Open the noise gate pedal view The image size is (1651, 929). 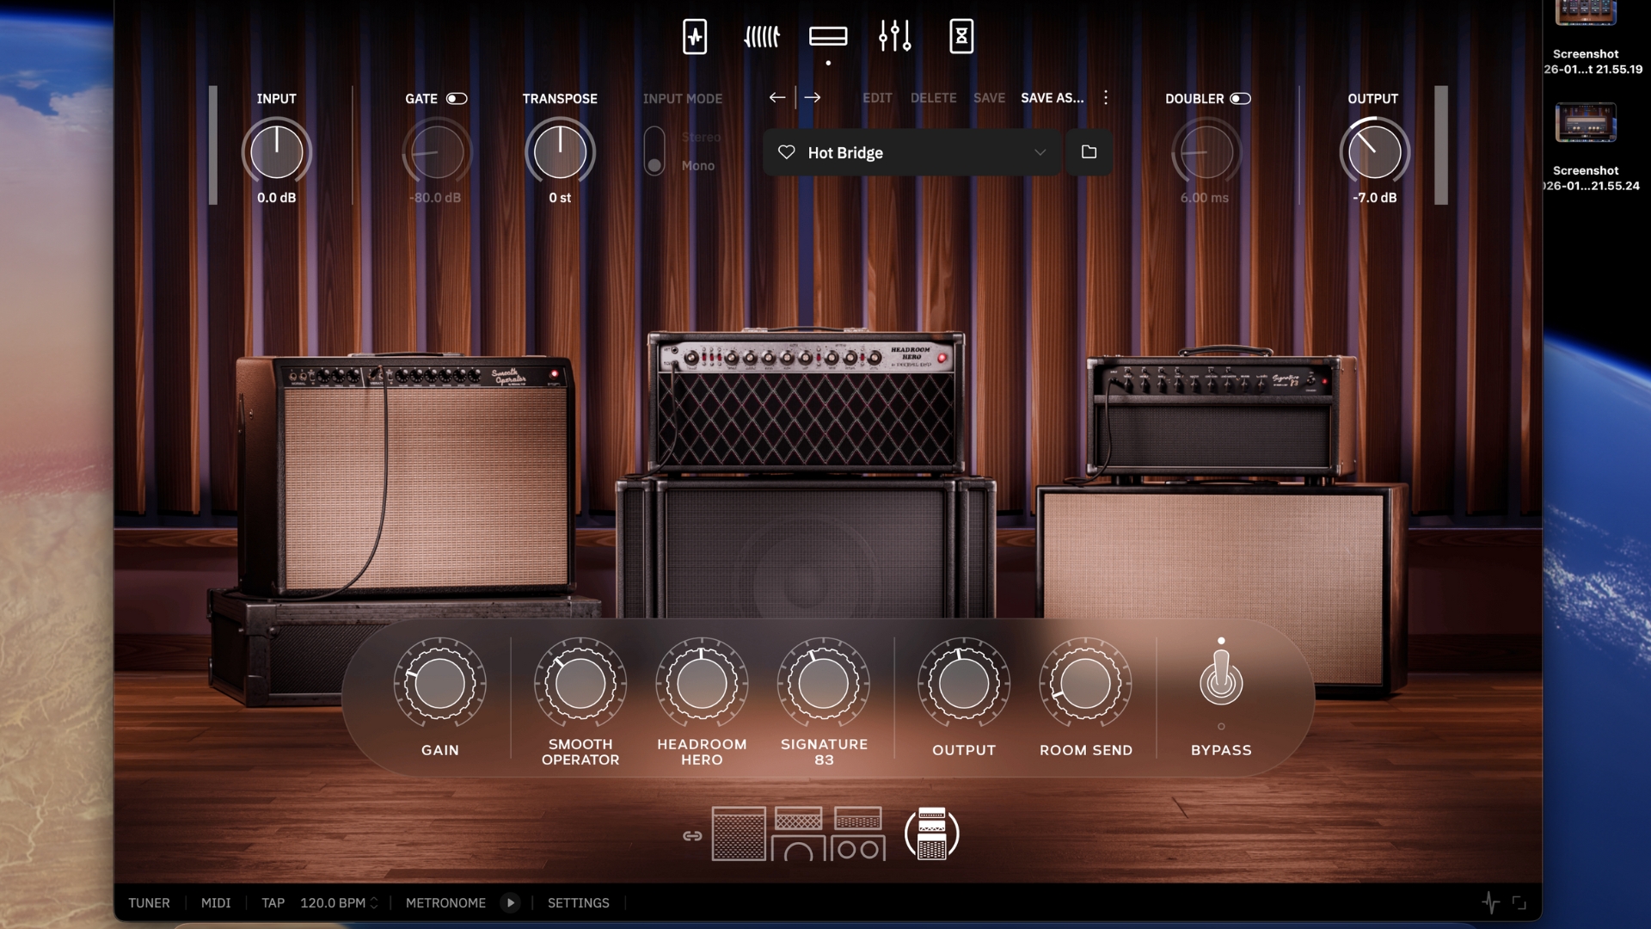(x=695, y=36)
